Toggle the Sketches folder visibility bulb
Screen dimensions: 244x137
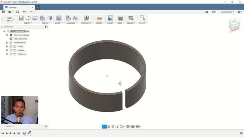coord(11,54)
